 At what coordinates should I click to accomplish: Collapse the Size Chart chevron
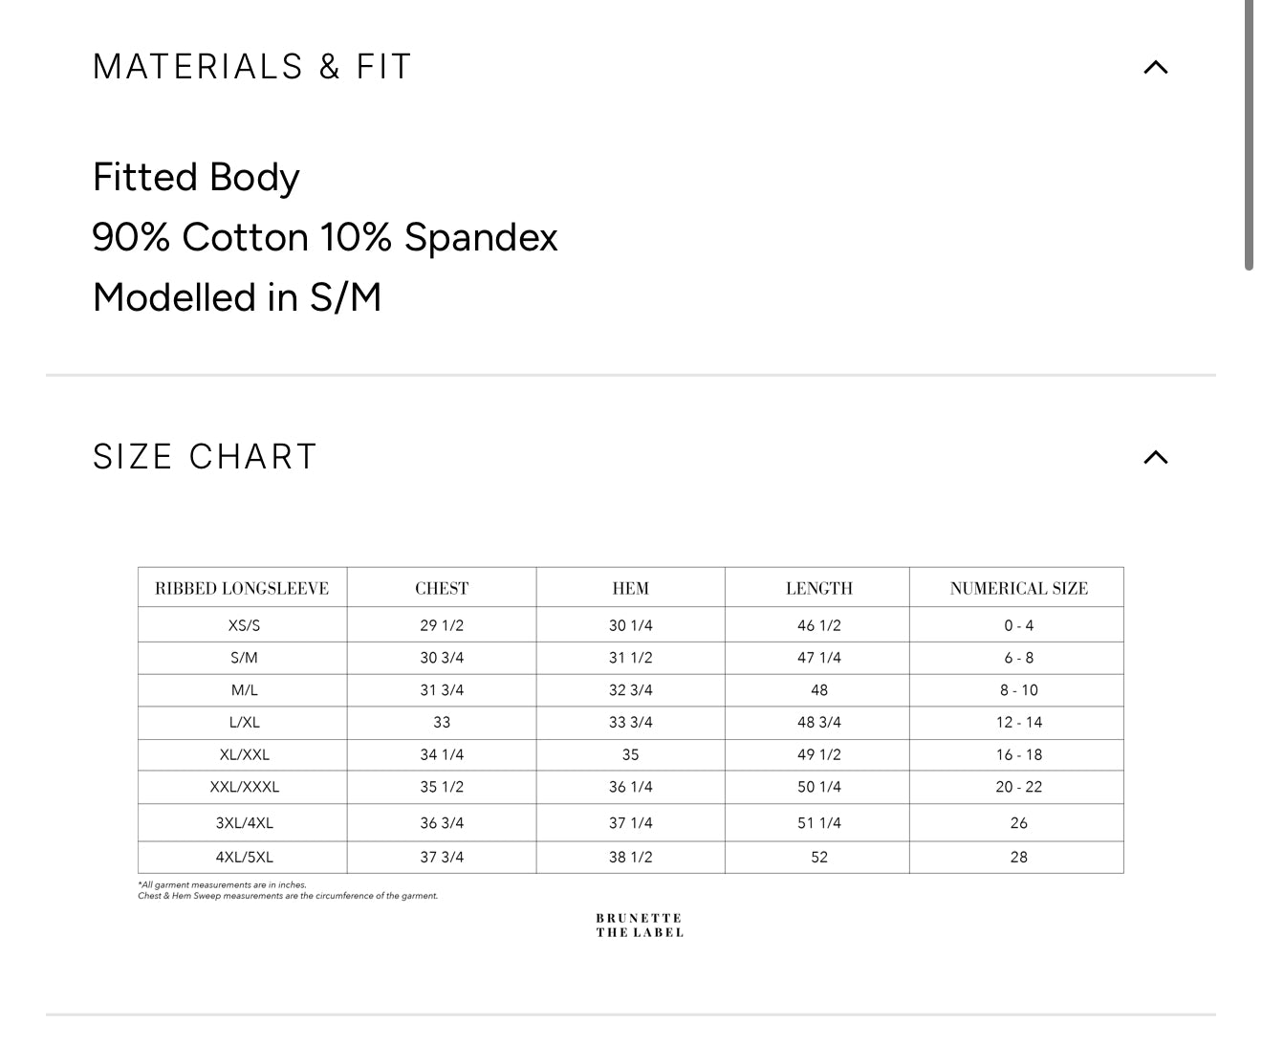click(x=1156, y=457)
